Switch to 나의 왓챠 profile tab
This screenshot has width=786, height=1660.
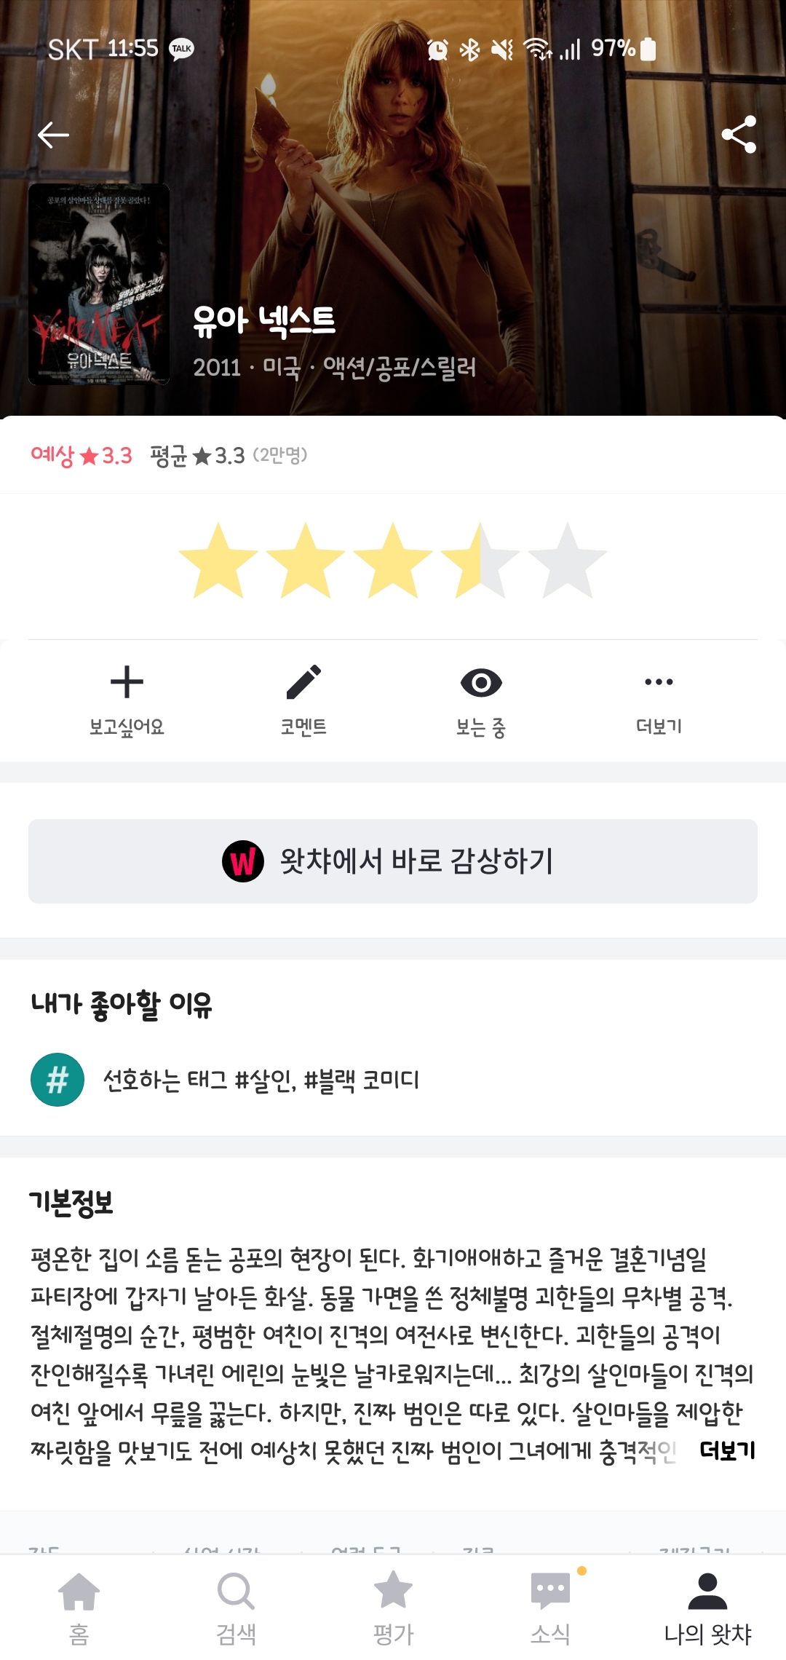707,1605
